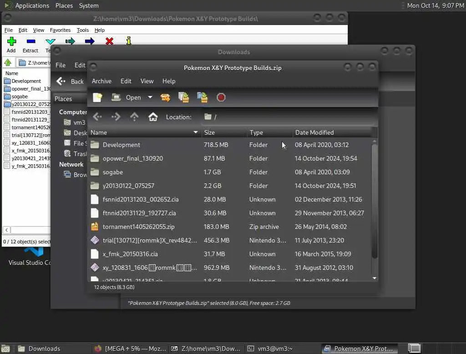The width and height of the screenshot is (466, 354).
Task: Open Network heading in Places sidebar
Action: click(71, 164)
